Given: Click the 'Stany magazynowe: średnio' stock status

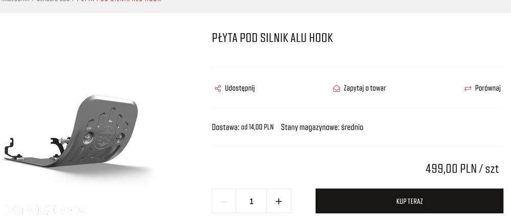Looking at the screenshot, I should 322,127.
